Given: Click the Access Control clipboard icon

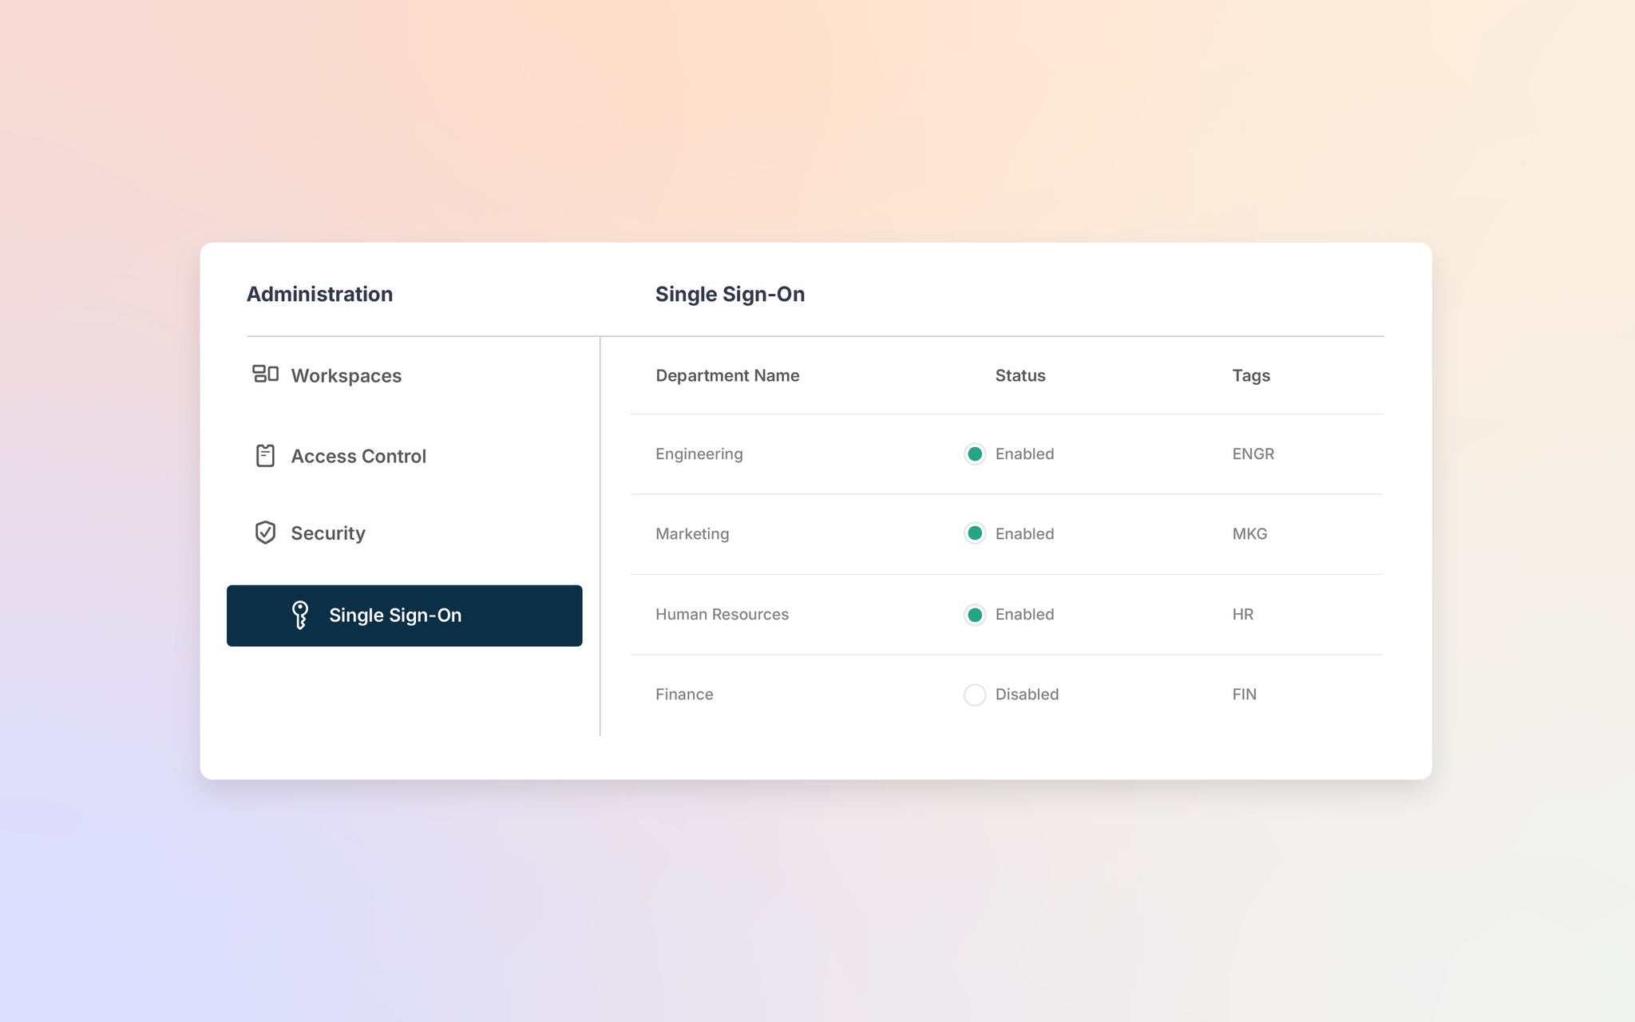Looking at the screenshot, I should click(x=264, y=455).
